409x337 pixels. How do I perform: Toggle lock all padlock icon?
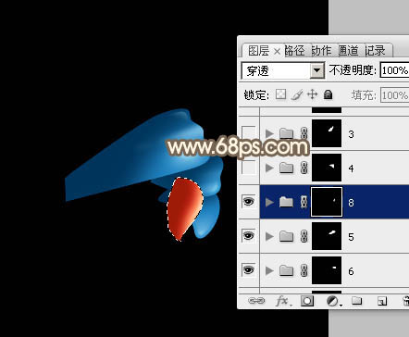pos(328,94)
